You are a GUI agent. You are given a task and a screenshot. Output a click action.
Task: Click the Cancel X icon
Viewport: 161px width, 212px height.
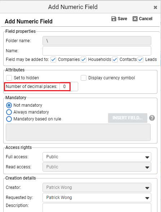pyautogui.click(x=135, y=19)
